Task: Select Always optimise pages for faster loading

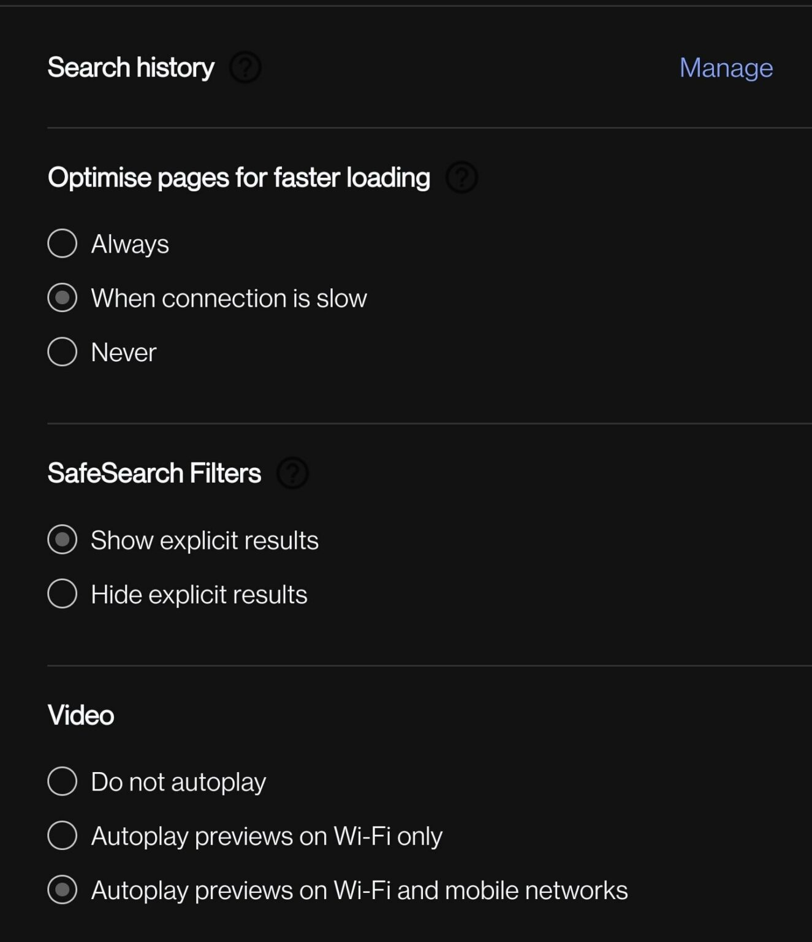Action: (61, 243)
